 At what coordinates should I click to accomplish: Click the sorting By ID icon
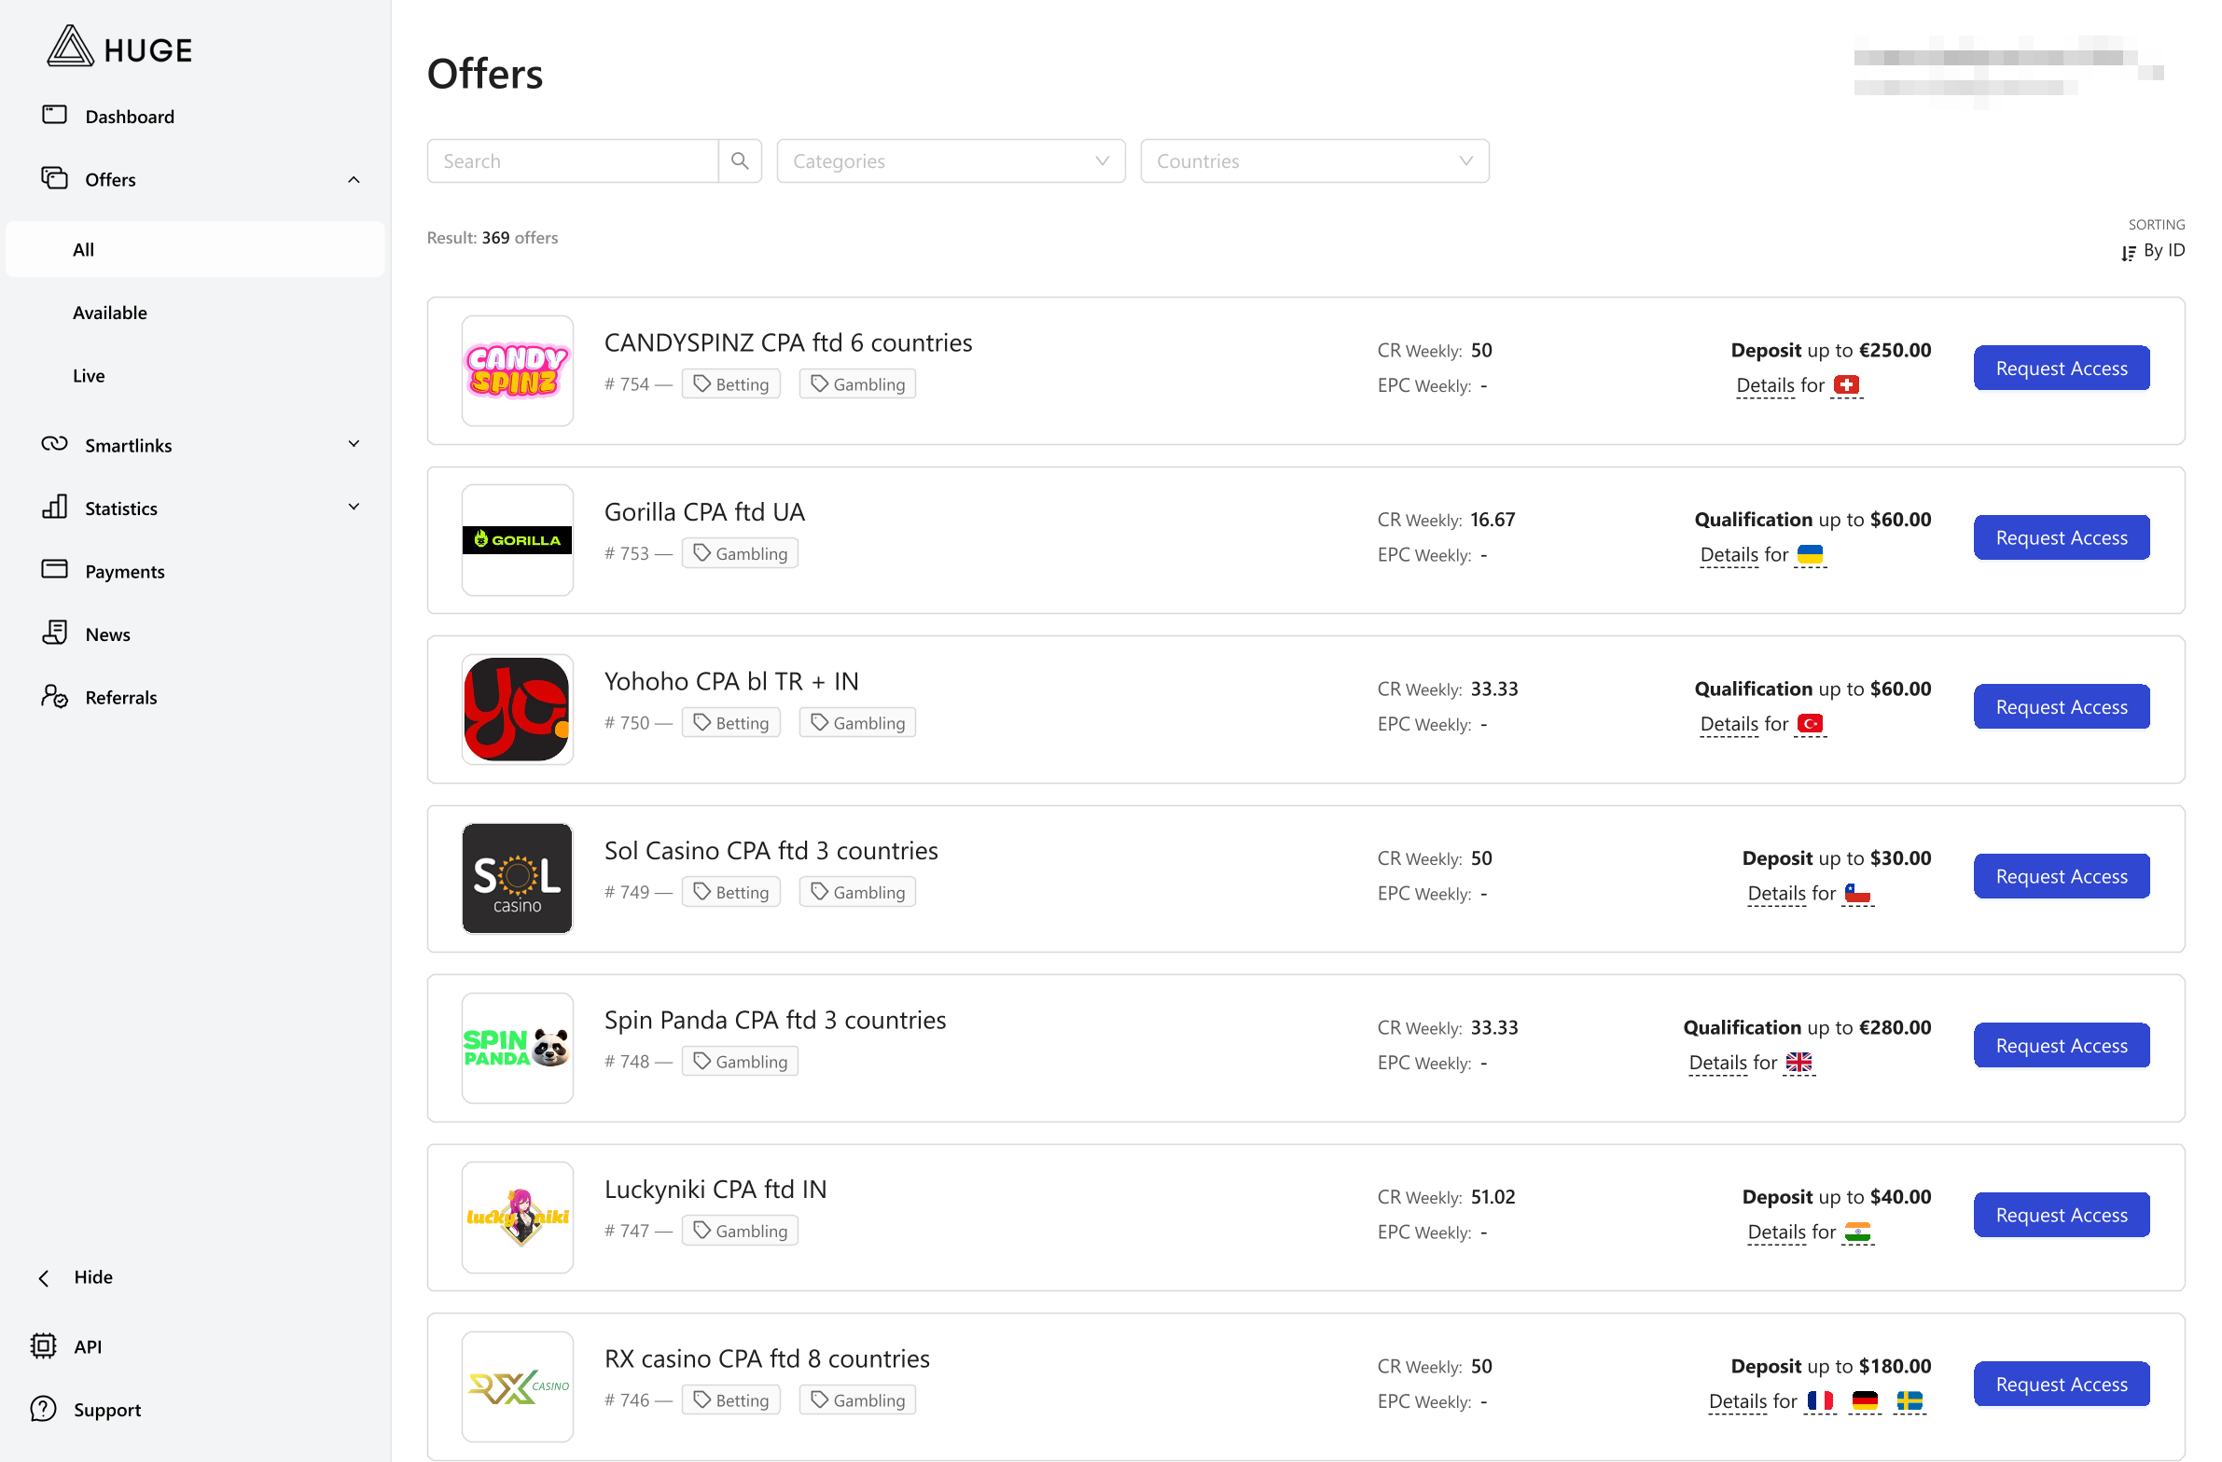pyautogui.click(x=2128, y=253)
